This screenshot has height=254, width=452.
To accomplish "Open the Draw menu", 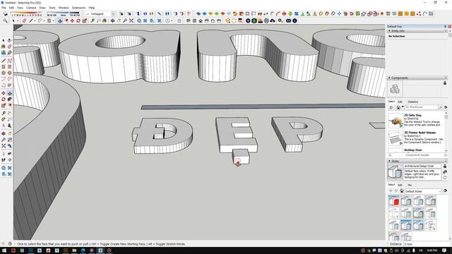I will 42,8.
